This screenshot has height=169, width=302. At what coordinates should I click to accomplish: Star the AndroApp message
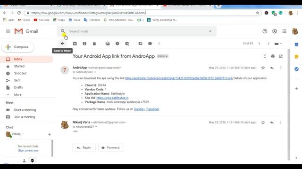[263, 68]
